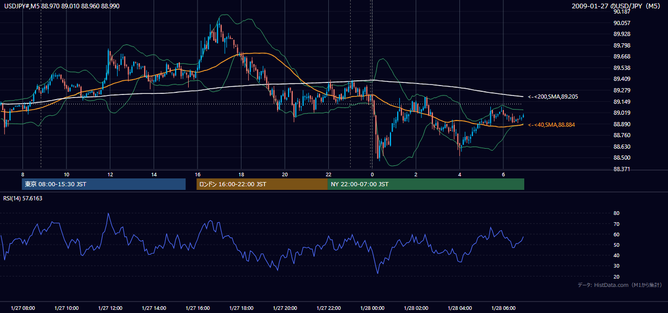
Task: Click the hour tick 2 under price chart
Action: coord(416,174)
